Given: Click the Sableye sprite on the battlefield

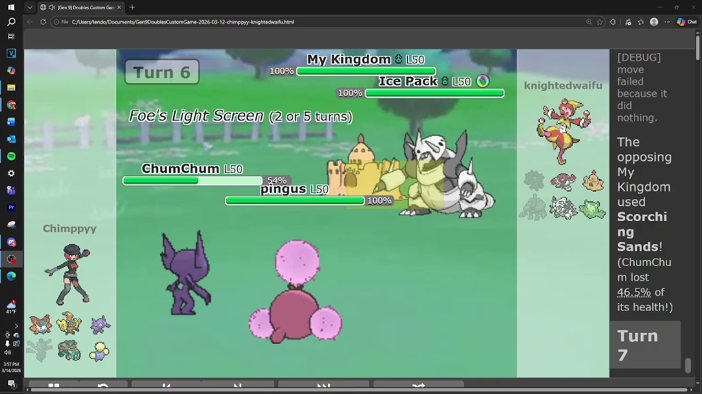Looking at the screenshot, I should click(185, 273).
